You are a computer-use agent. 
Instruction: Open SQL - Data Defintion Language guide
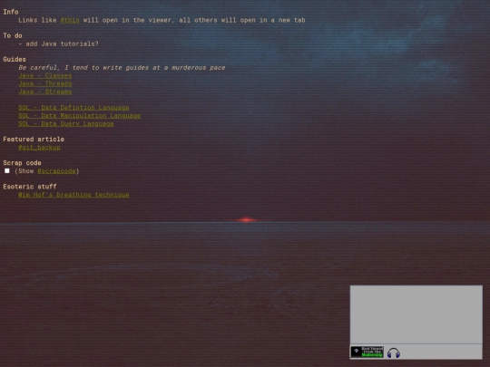click(73, 108)
